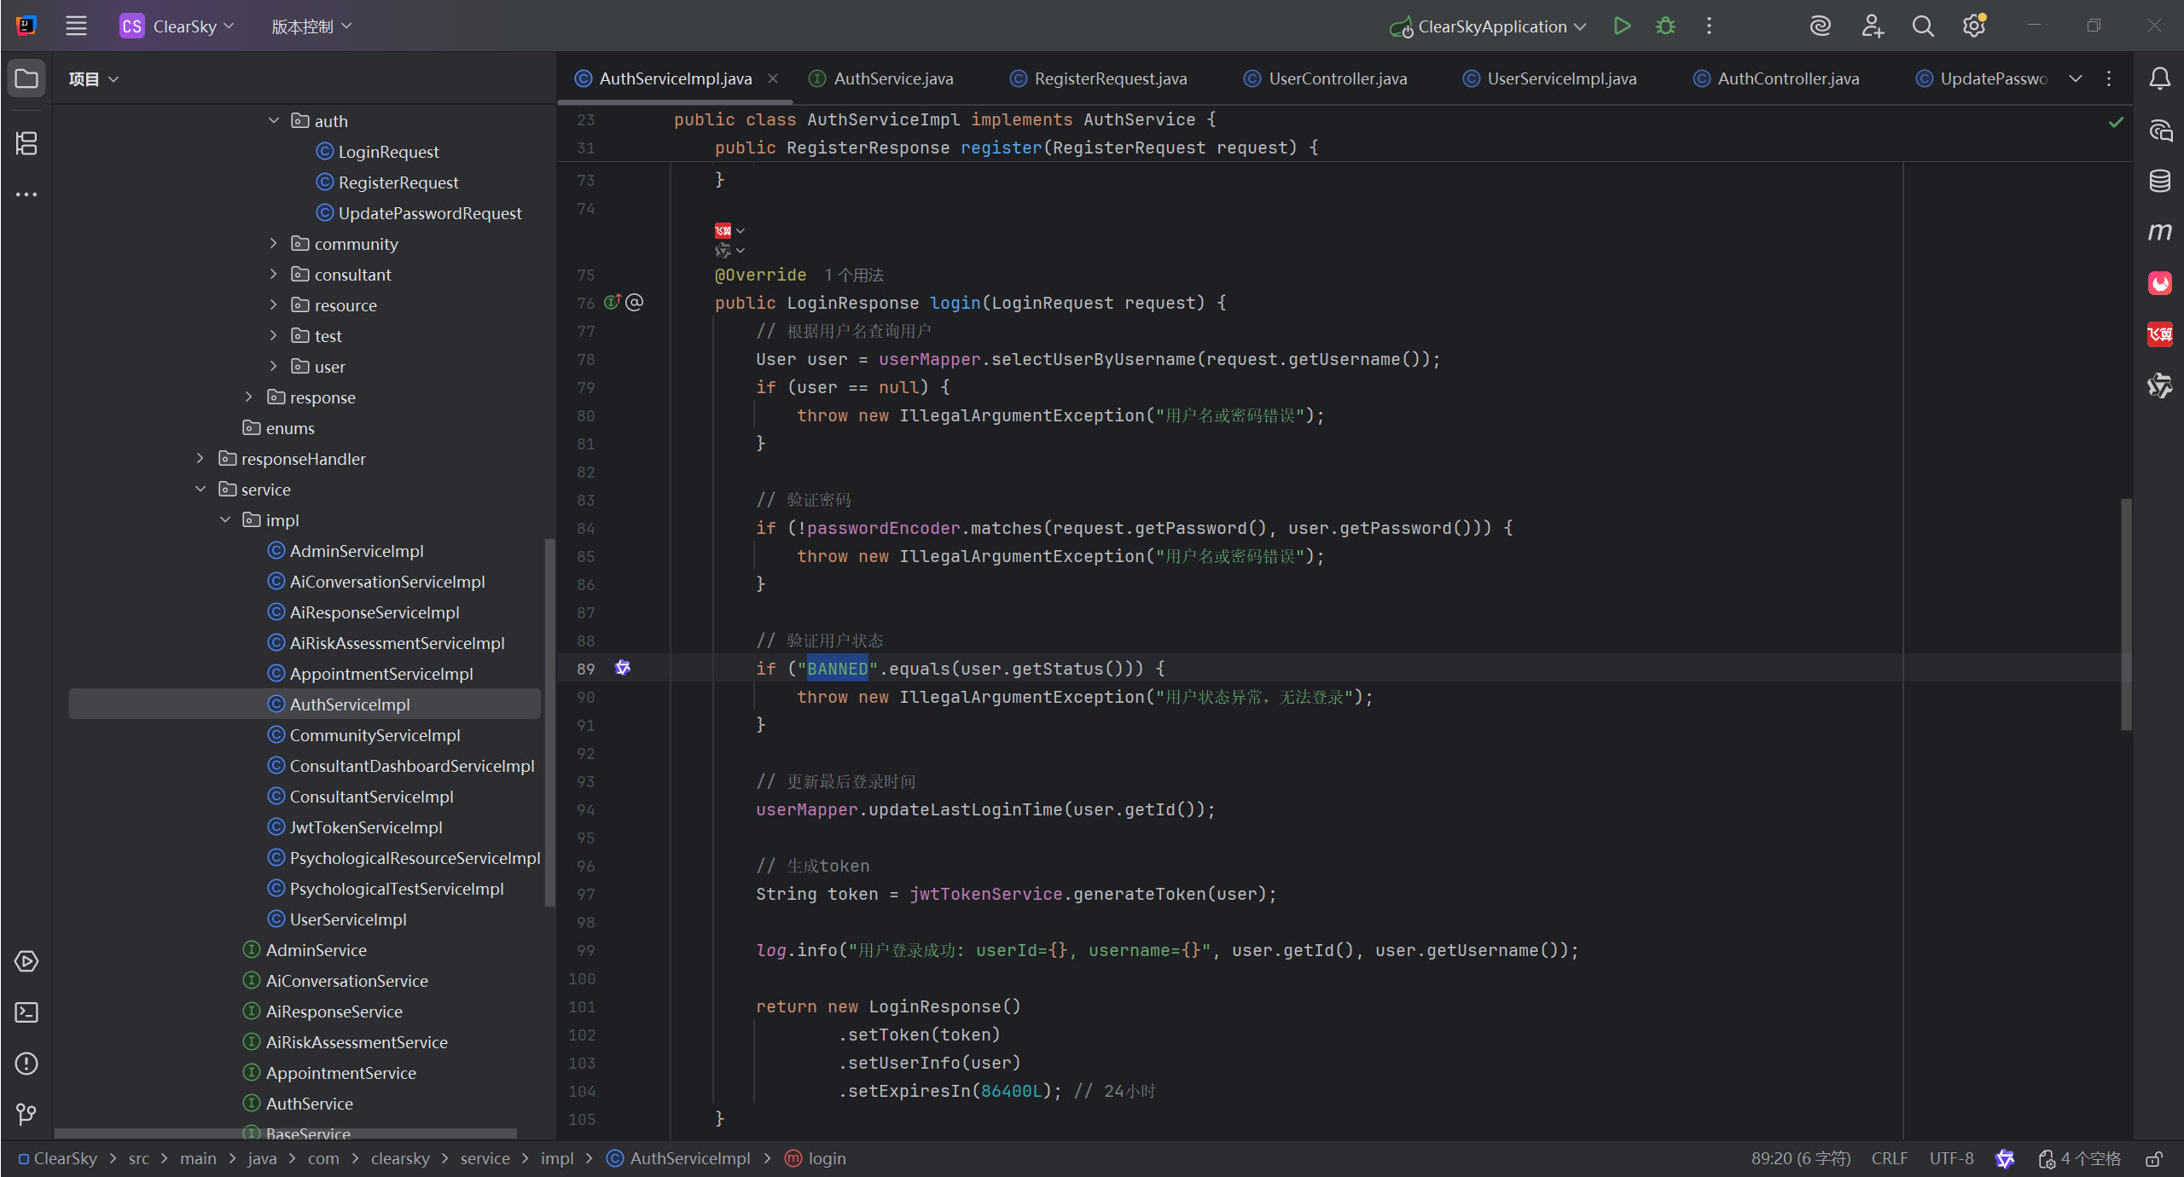Toggle the read-only lock in status bar
This screenshot has width=2184, height=1177.
pyautogui.click(x=2153, y=1159)
